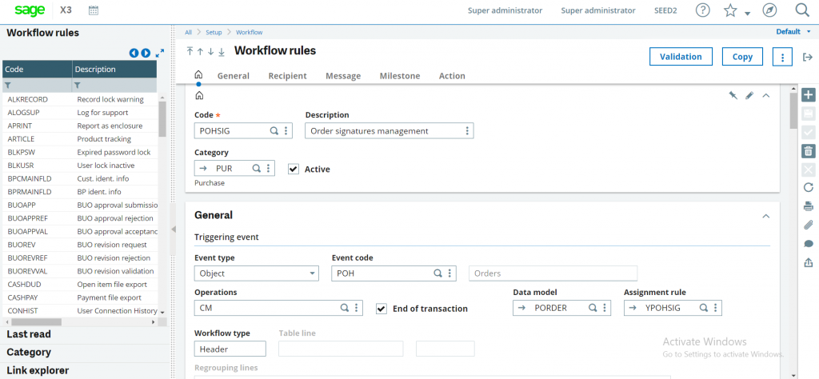Click the pencil edit icon in header section
This screenshot has height=379, width=819.
(749, 95)
